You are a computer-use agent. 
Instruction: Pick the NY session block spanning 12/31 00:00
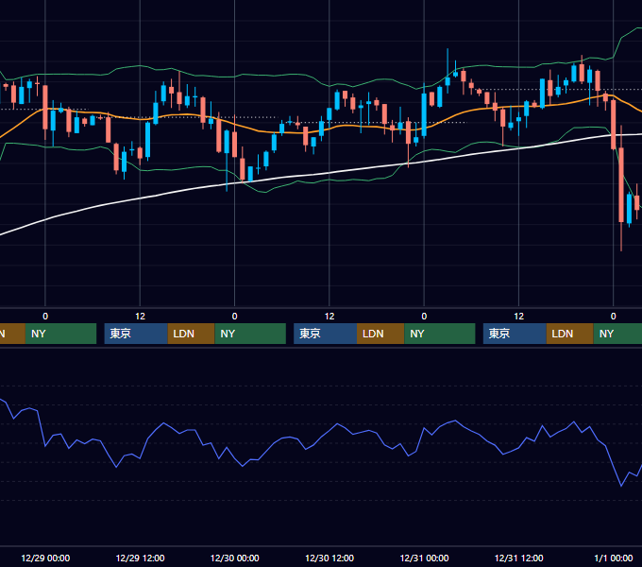(x=440, y=334)
